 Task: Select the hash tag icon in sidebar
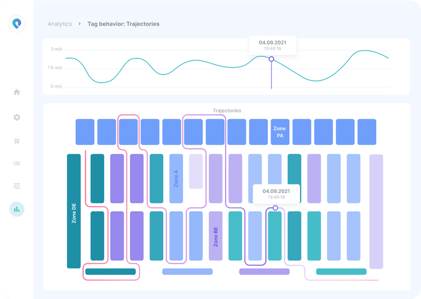coord(17,141)
